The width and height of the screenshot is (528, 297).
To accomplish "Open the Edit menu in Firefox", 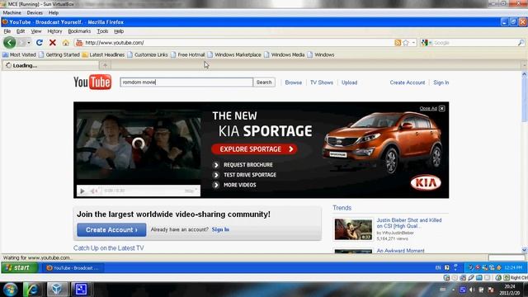I will pos(21,31).
